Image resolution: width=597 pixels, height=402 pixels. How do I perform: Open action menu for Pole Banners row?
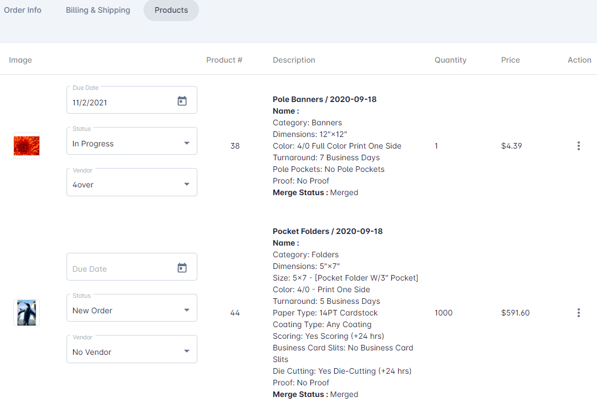tap(578, 146)
